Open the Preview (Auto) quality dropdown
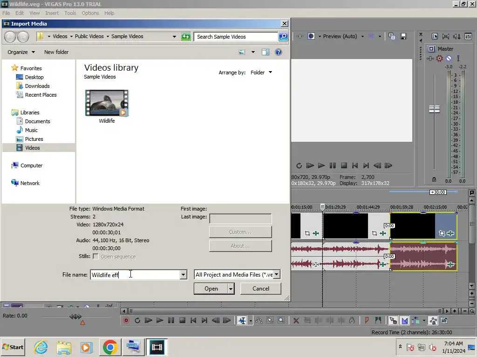477x357 pixels. [362, 36]
